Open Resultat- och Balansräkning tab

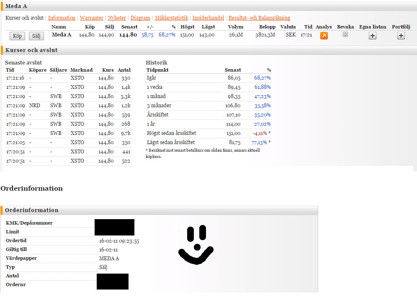pos(259,18)
